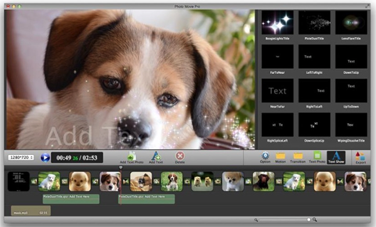376x227 pixels.
Task: Open the Option settings icon
Action: click(265, 156)
